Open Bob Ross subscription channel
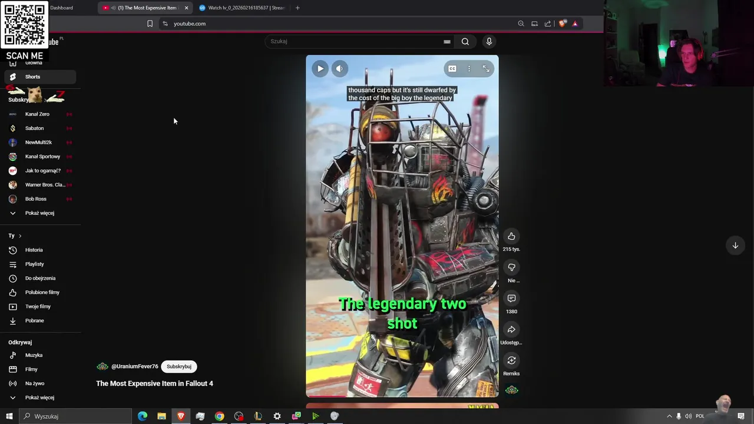This screenshot has height=424, width=754. tap(40, 199)
